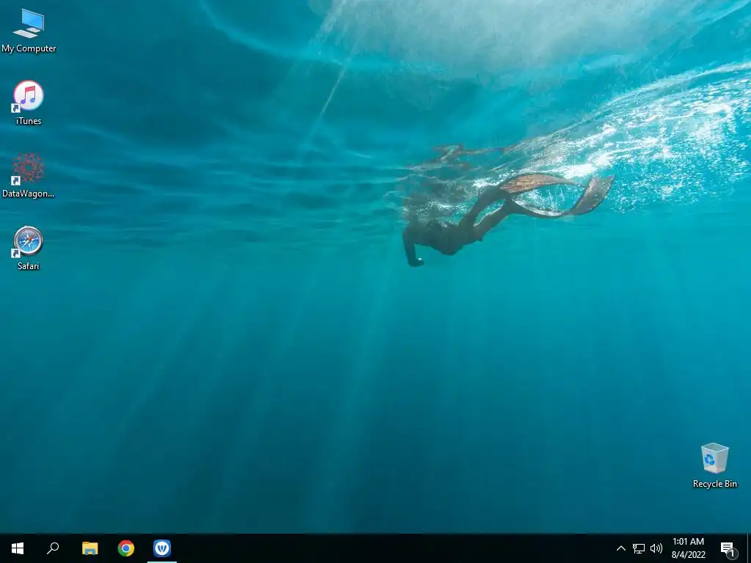
Task: Open File Explorer from taskbar
Action: [89, 548]
